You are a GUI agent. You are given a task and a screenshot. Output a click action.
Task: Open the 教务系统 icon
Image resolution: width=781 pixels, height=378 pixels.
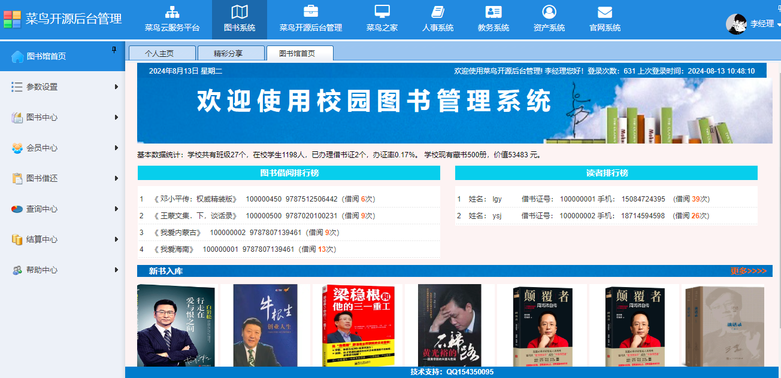492,13
